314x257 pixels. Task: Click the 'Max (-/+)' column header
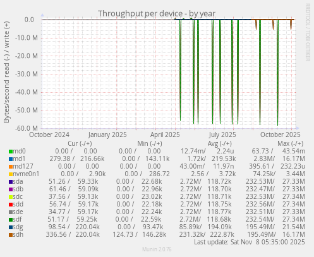291,143
